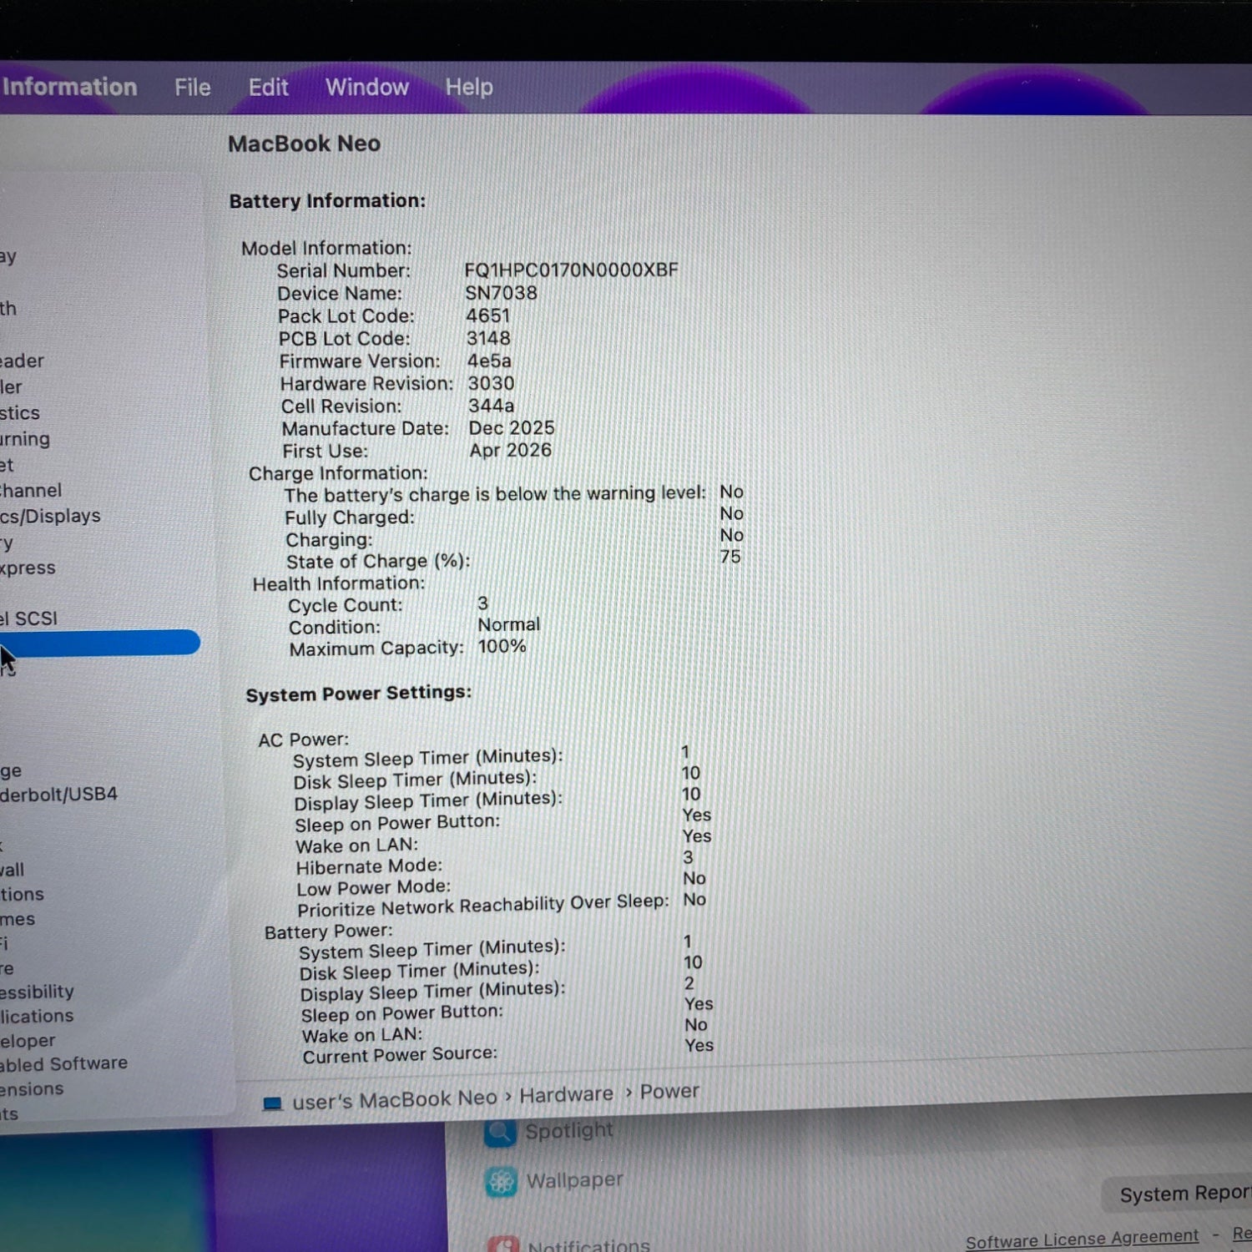Select the Applications sidebar item
Screen dimensions: 1252x1252
pos(37,1016)
